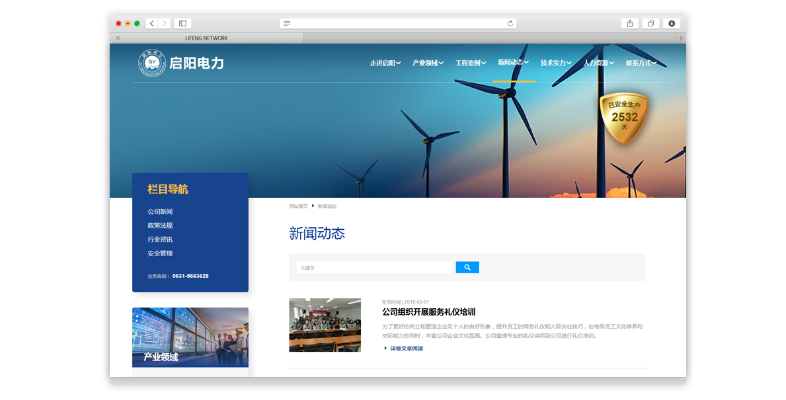Viewport: 786px width, 400px height.
Task: Click the 栏目导航 sidebar heading
Action: (x=168, y=189)
